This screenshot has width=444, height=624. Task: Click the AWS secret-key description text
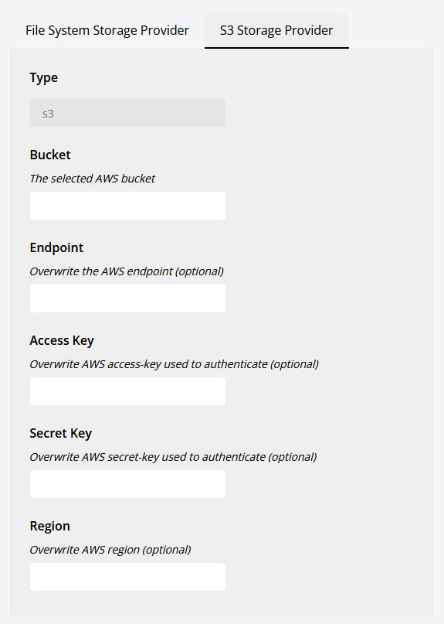(x=173, y=457)
